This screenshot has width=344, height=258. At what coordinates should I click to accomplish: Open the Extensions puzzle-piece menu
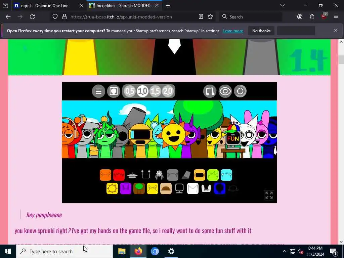point(312,17)
